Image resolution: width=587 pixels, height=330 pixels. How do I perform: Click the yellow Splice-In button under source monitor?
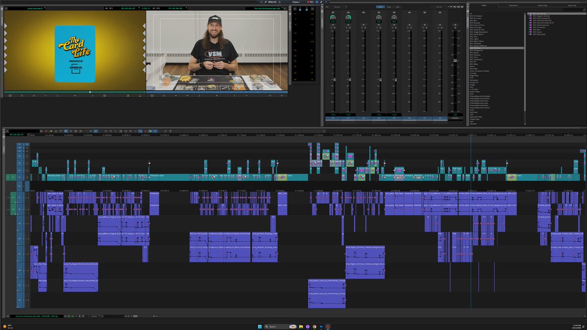click(128, 96)
